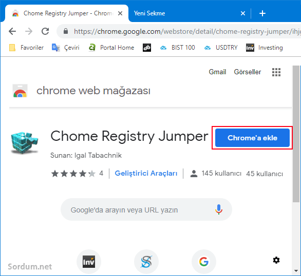Open the Geliştirici Araçları category link

point(146,173)
